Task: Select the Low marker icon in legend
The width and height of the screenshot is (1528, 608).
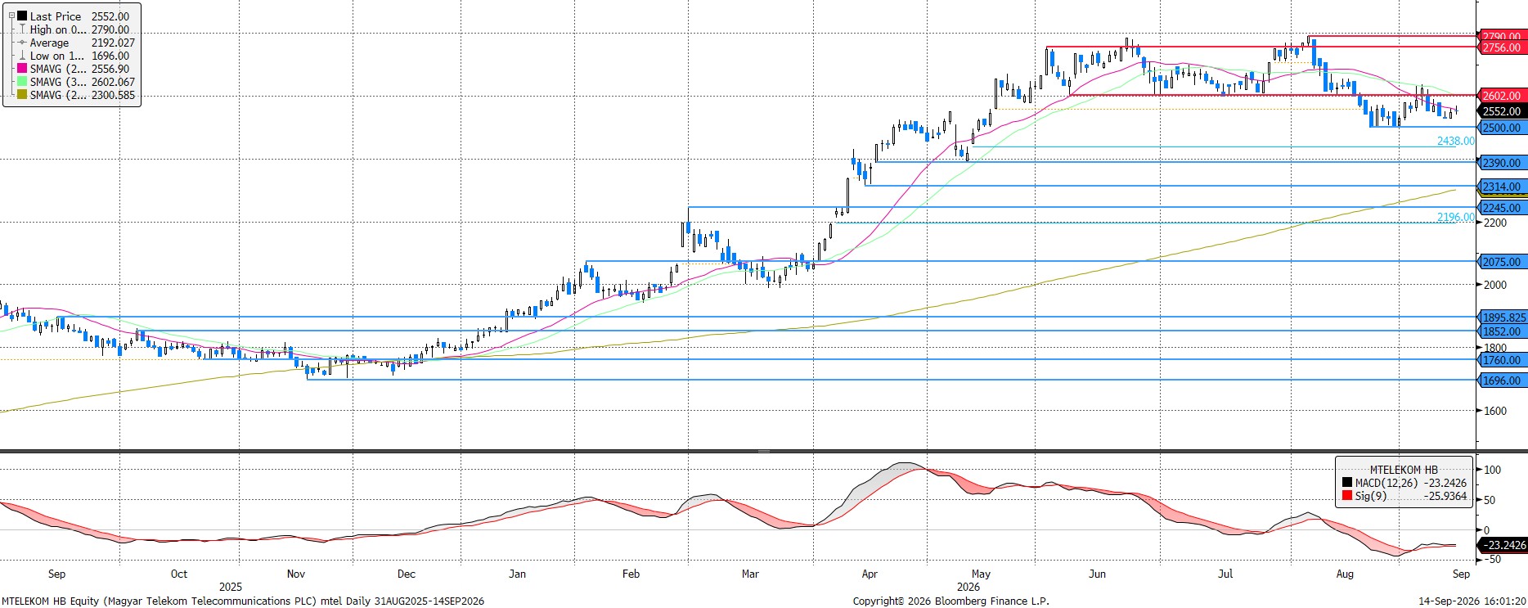Action: [22, 56]
